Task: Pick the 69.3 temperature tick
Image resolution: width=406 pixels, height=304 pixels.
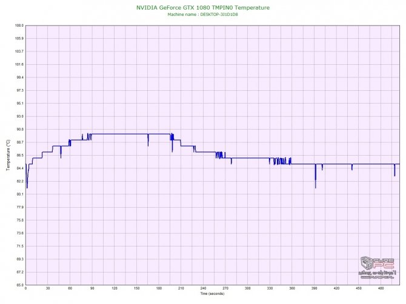Action: 19,259
